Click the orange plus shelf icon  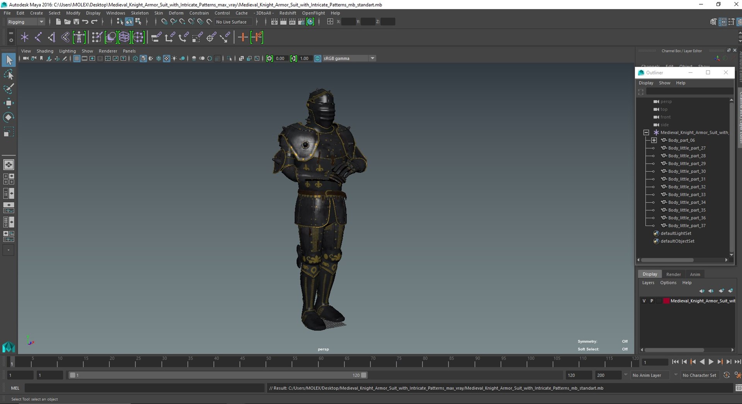(243, 37)
